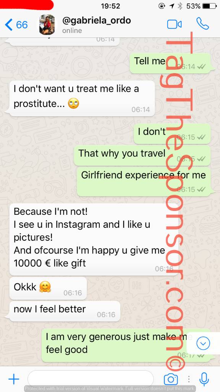The width and height of the screenshot is (220, 392).
Task: Open @gabriela_ordo contact profile picture
Action: (x=47, y=24)
